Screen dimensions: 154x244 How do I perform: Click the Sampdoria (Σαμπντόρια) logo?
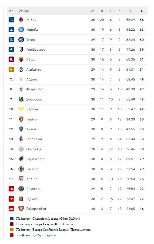[21, 159]
